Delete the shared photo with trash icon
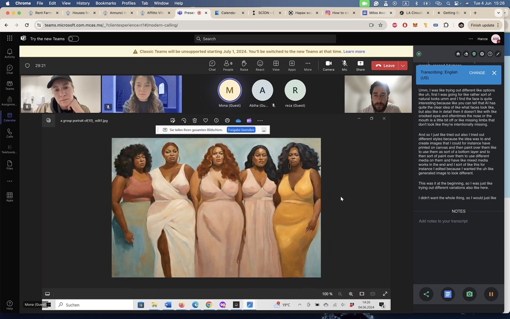This screenshot has height=319, width=510. pos(194,120)
